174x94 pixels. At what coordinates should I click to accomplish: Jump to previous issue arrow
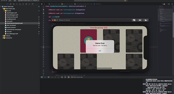pos(162,4)
